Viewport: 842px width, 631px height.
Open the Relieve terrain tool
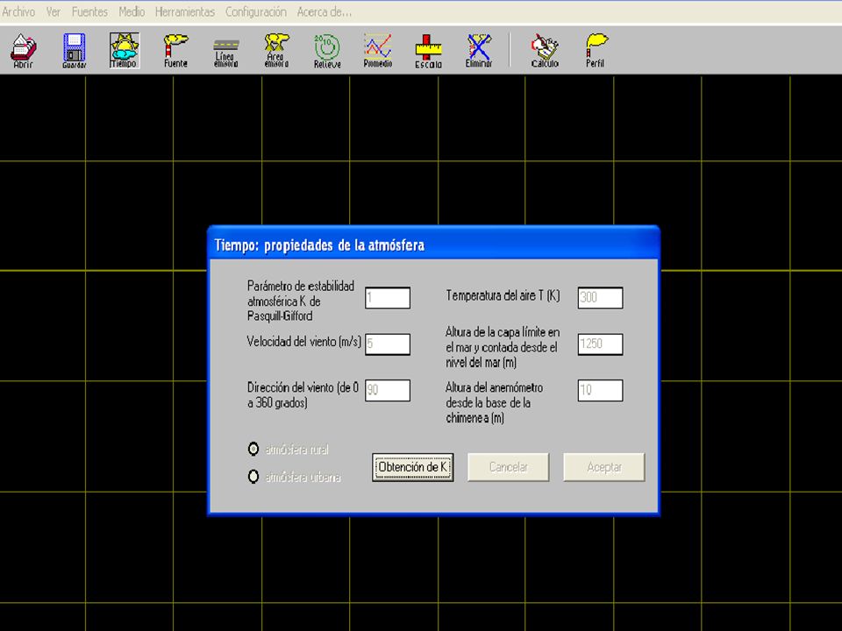point(327,51)
